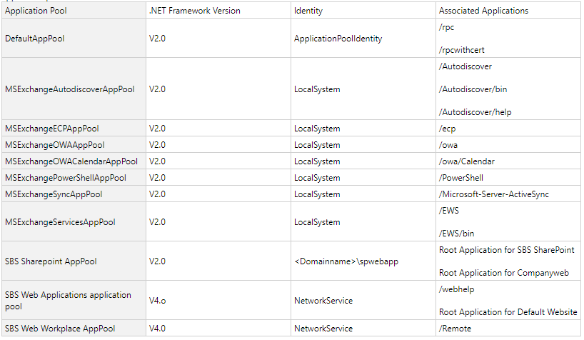Click V2.0 in SBS Sharepoint AppPool row
Image resolution: width=584 pixels, height=340 pixels.
(x=157, y=261)
